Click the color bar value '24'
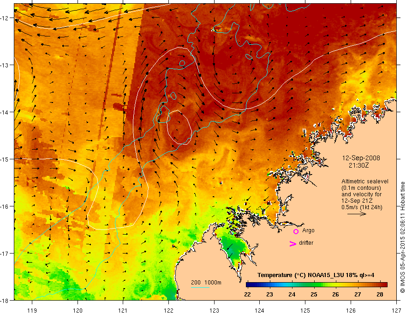 coord(292,295)
